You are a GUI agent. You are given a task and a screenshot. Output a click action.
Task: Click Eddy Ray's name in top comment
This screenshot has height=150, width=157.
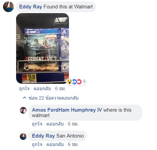coord(31,7)
